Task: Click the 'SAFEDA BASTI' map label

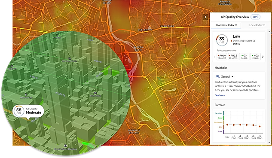Action: 138,49
